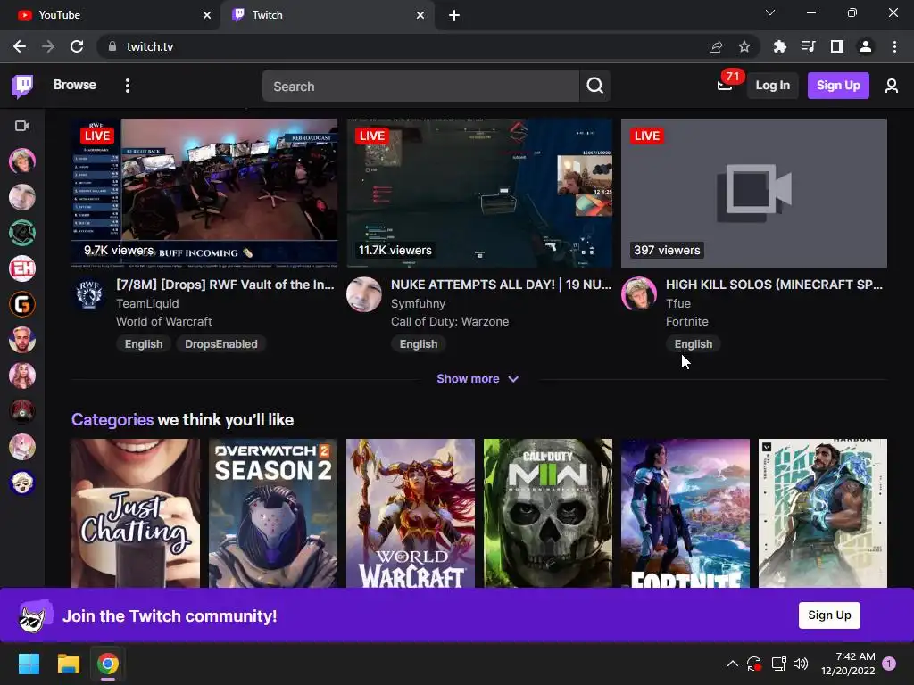914x685 pixels.
Task: Click TeamLiquid's RWF channel avatar
Action: point(89,293)
